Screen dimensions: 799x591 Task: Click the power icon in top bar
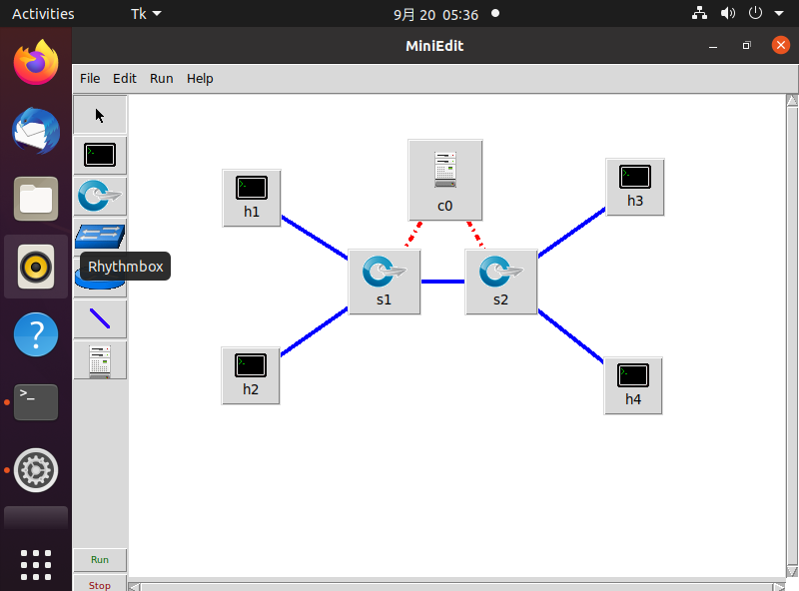pyautogui.click(x=755, y=13)
